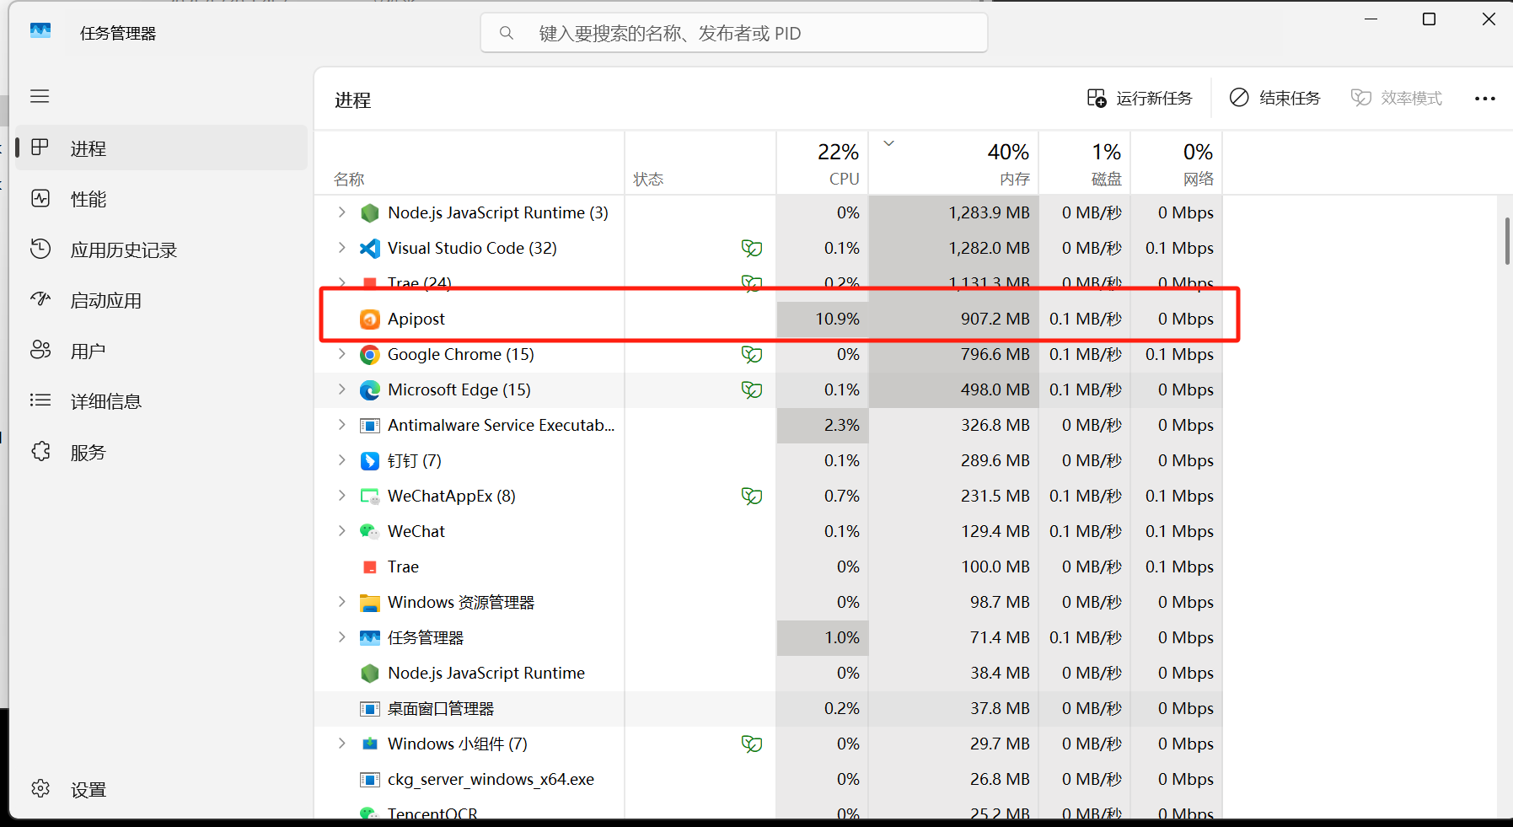Expand the WeChatAppEx (8) group

point(341,496)
